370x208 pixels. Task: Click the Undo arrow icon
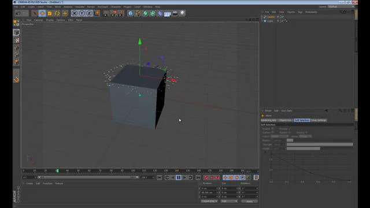tap(18, 13)
